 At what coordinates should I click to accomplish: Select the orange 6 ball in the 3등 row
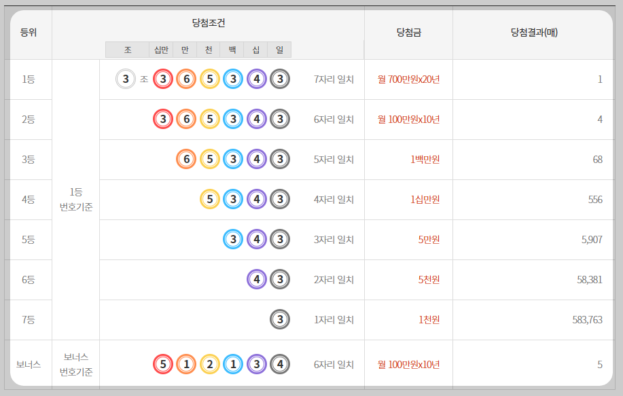[186, 159]
